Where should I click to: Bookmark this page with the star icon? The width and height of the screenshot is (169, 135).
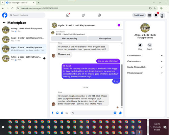[155, 8]
